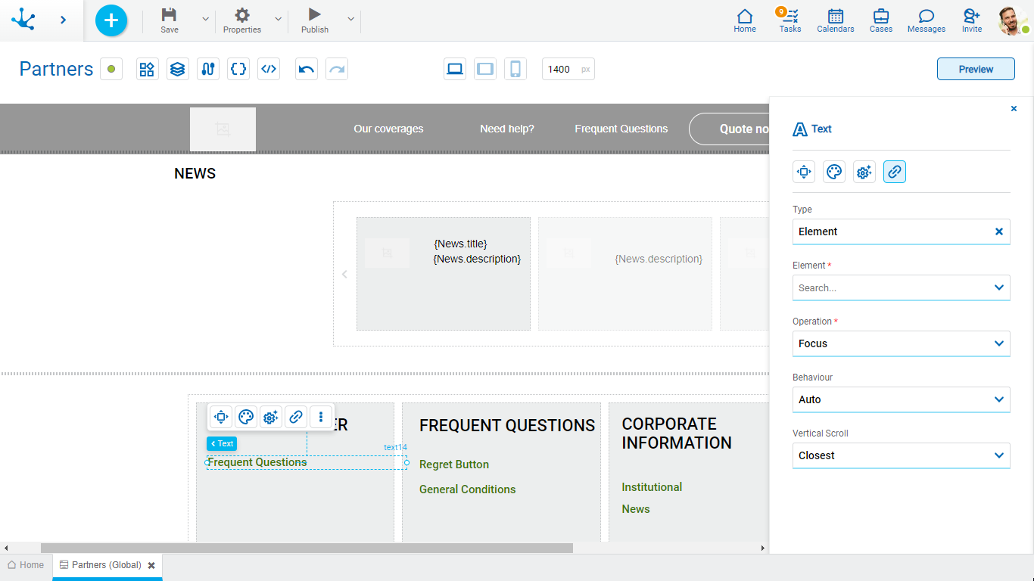This screenshot has width=1034, height=581.
Task: Click Frequent Questions in header menu
Action: pyautogui.click(x=621, y=129)
